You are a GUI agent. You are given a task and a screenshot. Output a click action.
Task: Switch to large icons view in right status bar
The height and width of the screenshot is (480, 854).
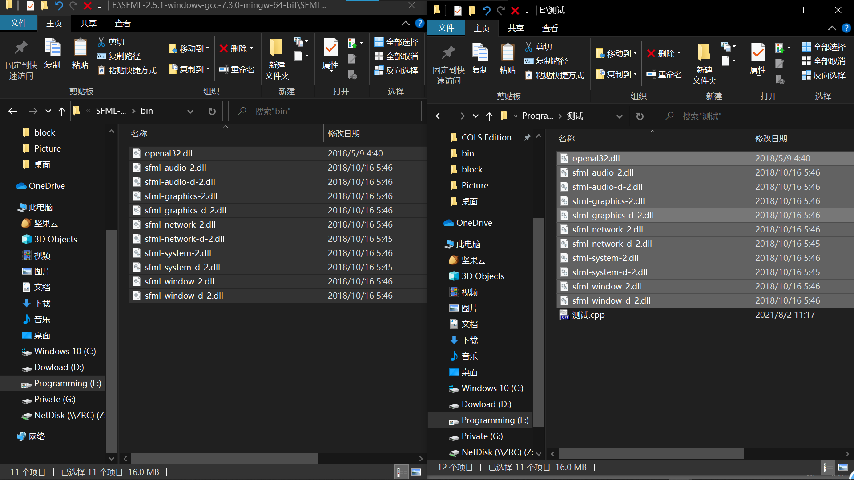[843, 467]
